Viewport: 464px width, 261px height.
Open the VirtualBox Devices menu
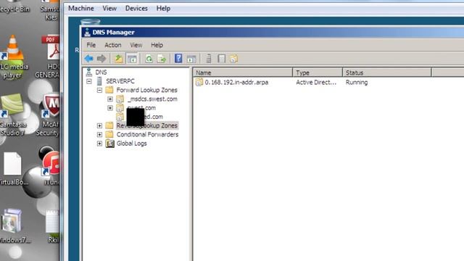pos(136,8)
